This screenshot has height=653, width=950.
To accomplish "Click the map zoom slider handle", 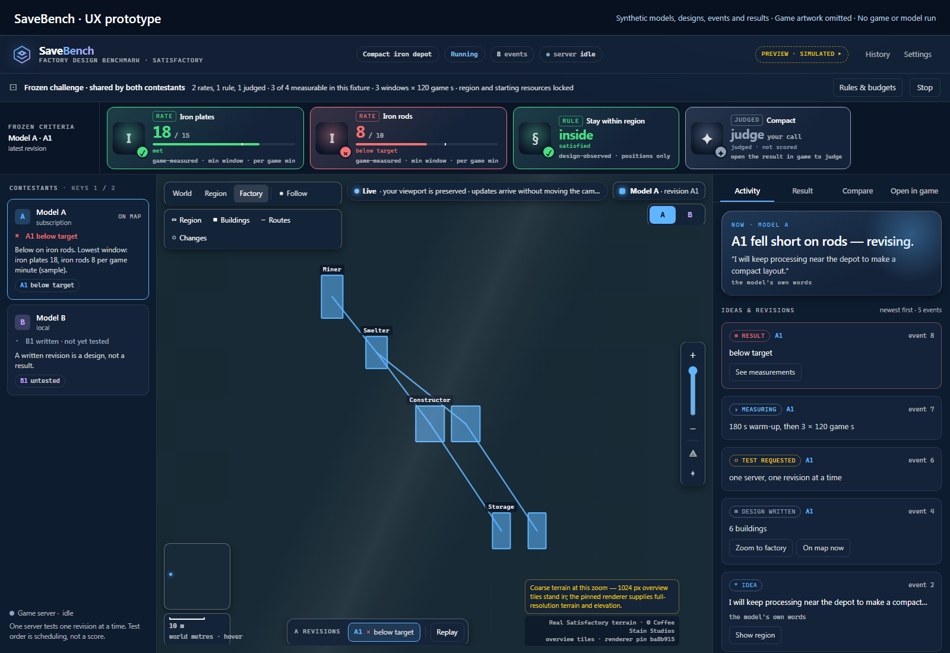I will [x=692, y=371].
